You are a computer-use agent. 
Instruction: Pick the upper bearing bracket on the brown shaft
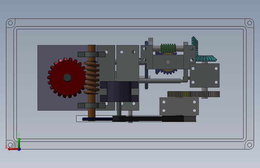[x=91, y=54]
